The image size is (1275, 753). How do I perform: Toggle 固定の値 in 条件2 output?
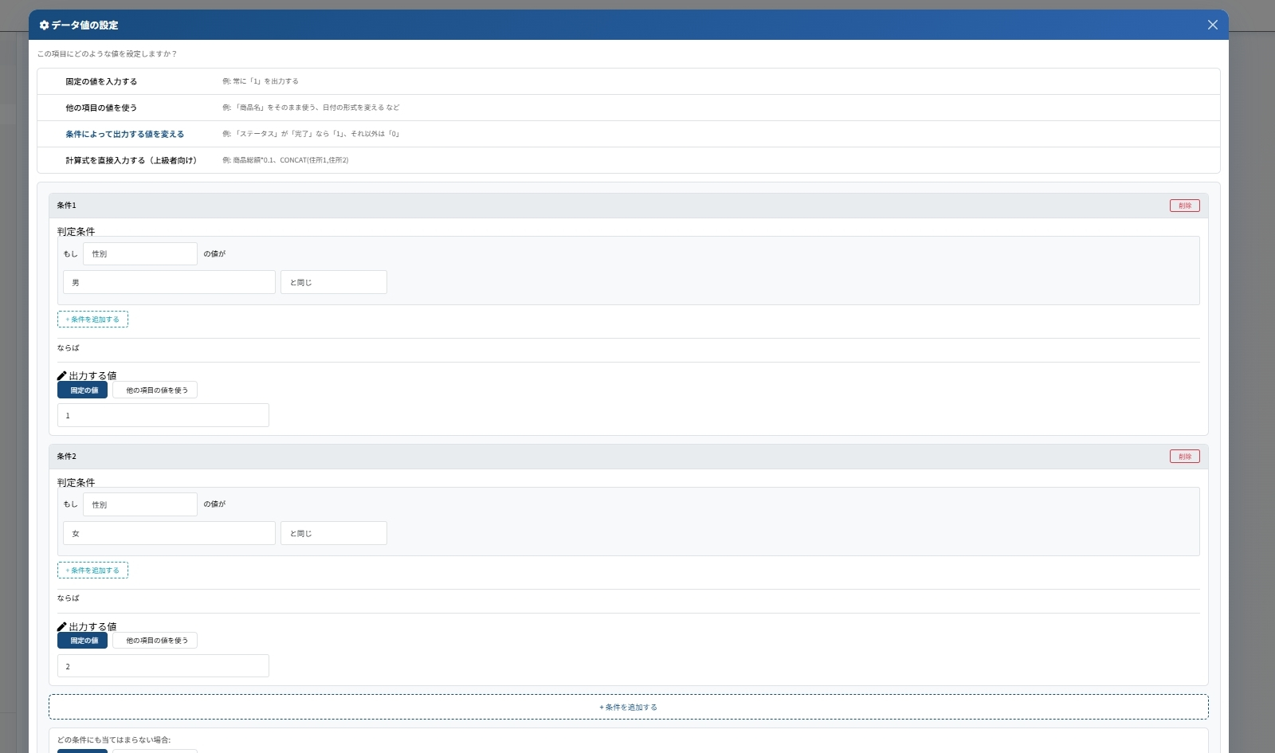point(82,641)
